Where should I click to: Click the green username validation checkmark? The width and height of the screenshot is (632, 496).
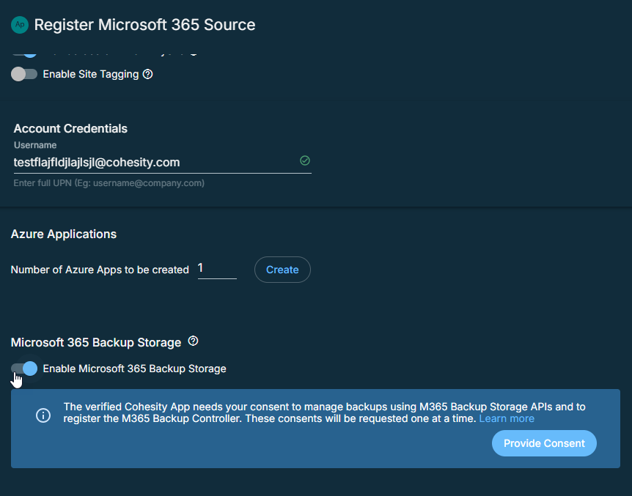[305, 160]
